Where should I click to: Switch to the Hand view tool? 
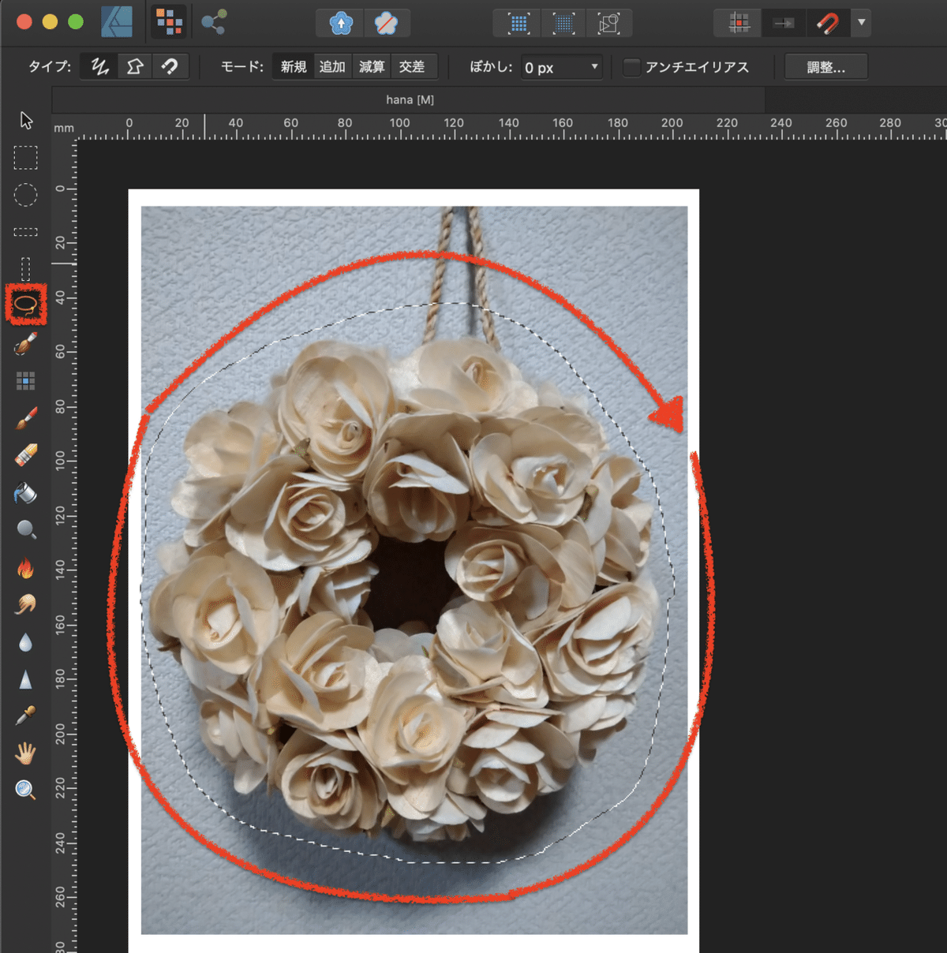pos(25,753)
